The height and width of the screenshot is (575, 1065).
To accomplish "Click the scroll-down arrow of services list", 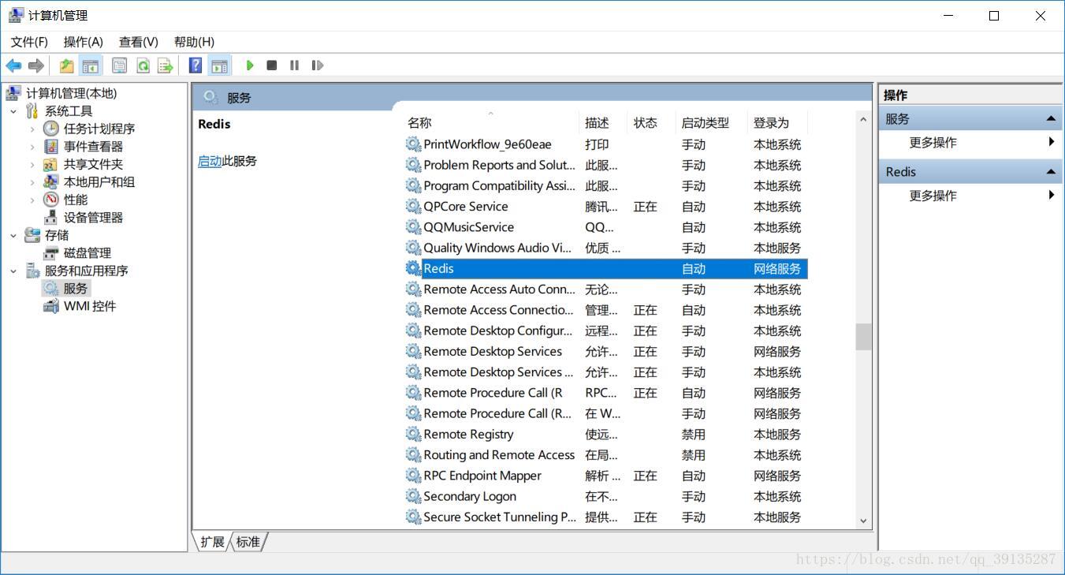I will click(x=863, y=521).
